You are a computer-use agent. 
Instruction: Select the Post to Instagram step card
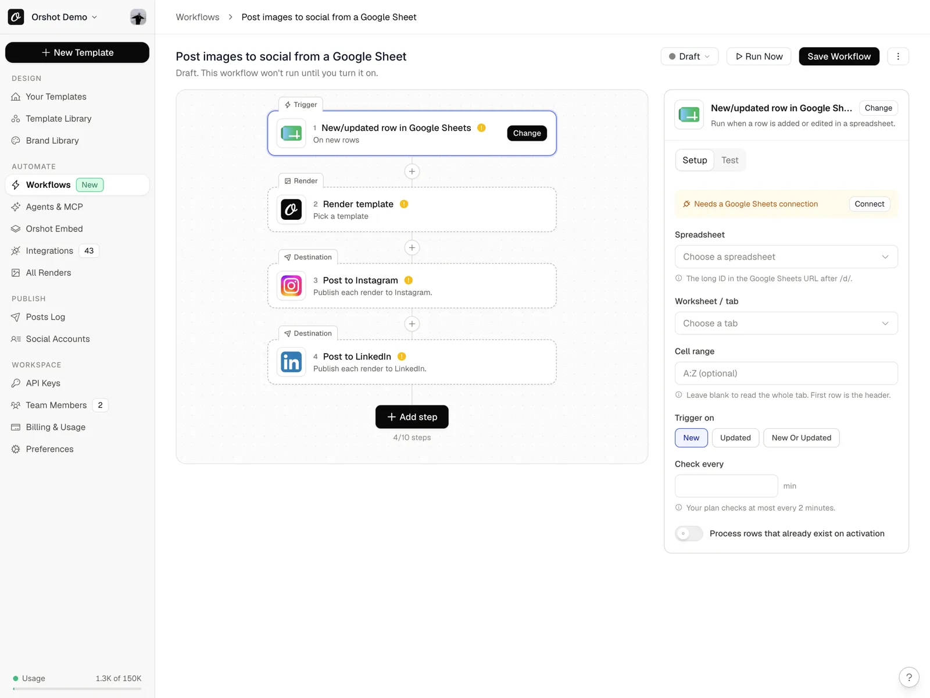[412, 286]
